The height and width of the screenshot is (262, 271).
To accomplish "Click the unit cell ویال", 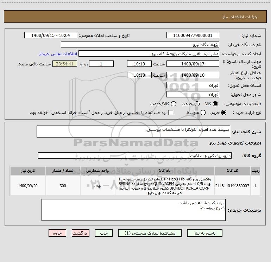I will click(x=97, y=186).
